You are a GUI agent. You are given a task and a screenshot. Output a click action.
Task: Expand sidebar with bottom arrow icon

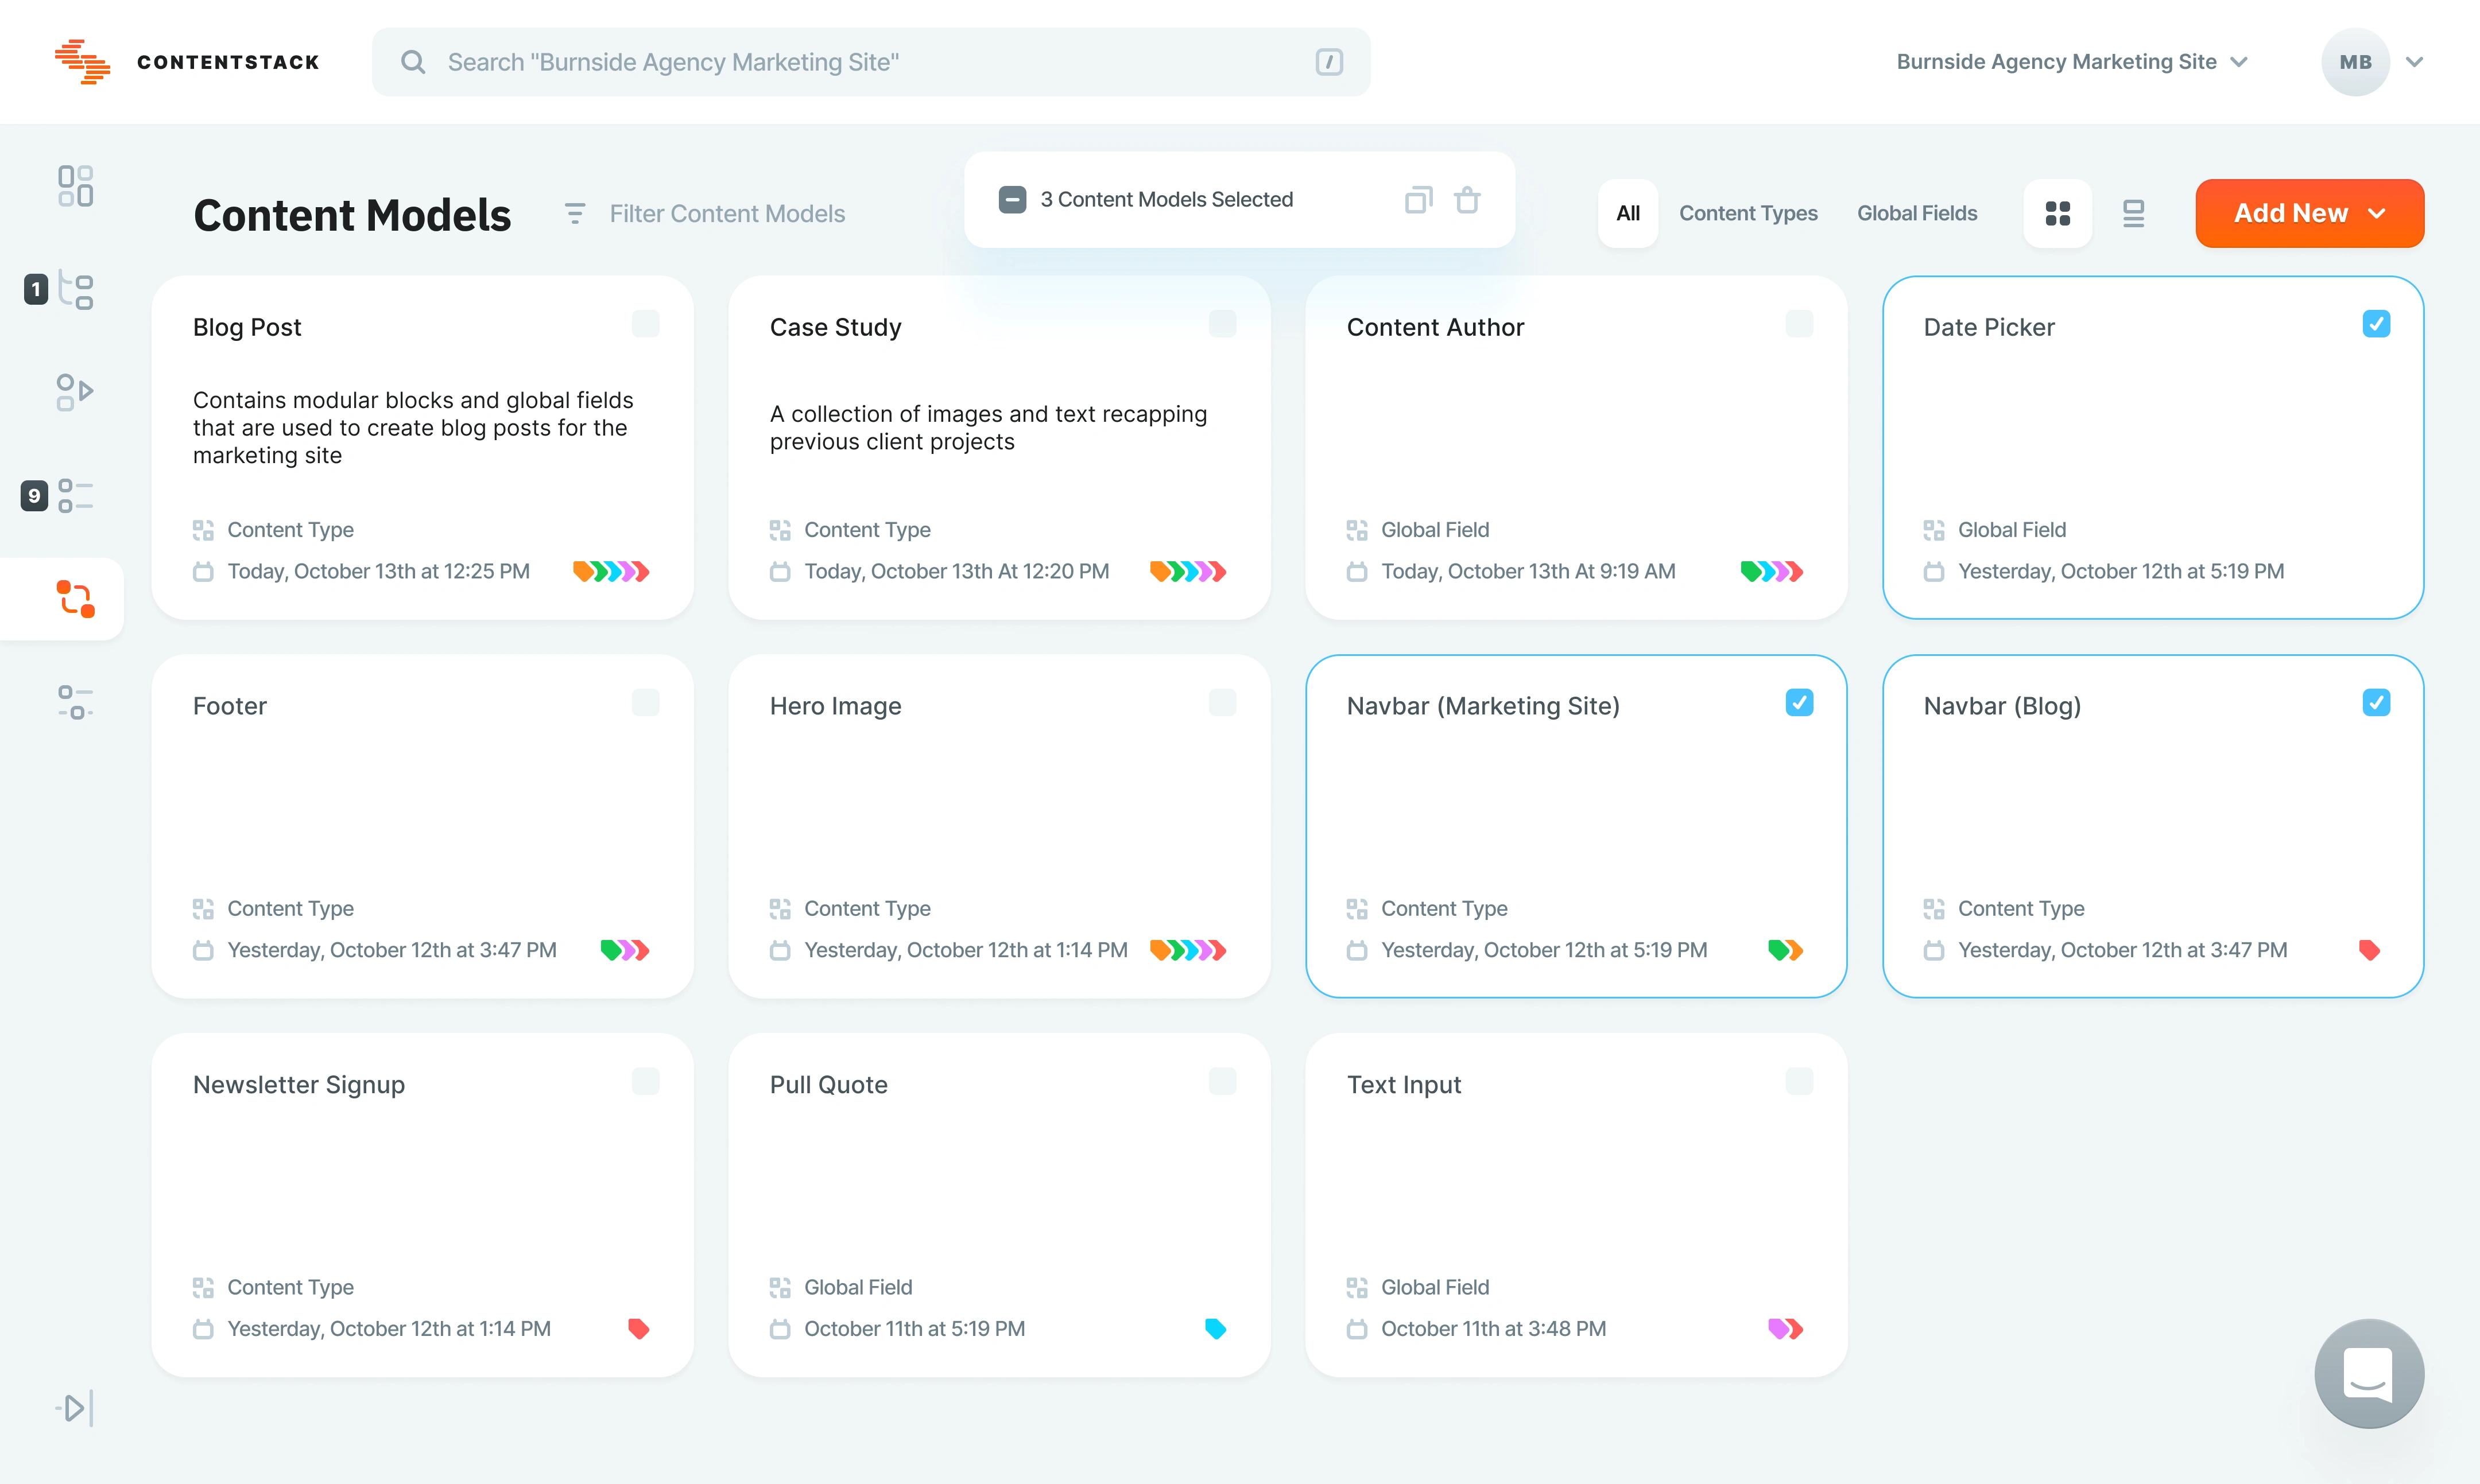(75, 1408)
